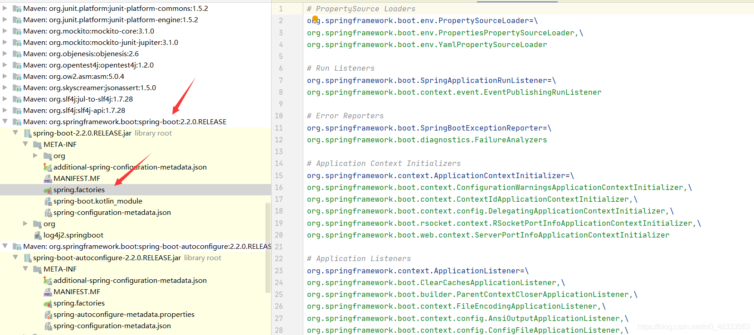Collapse the spring-boot-autoconfigure:2.2.0.RELEASE Maven node
The width and height of the screenshot is (754, 335).
(5, 246)
